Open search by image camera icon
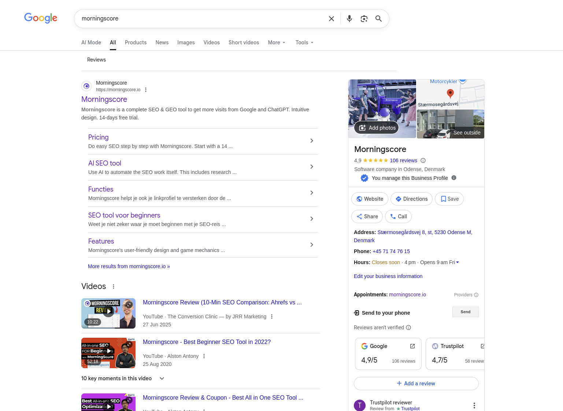Image resolution: width=563 pixels, height=411 pixels. [364, 19]
